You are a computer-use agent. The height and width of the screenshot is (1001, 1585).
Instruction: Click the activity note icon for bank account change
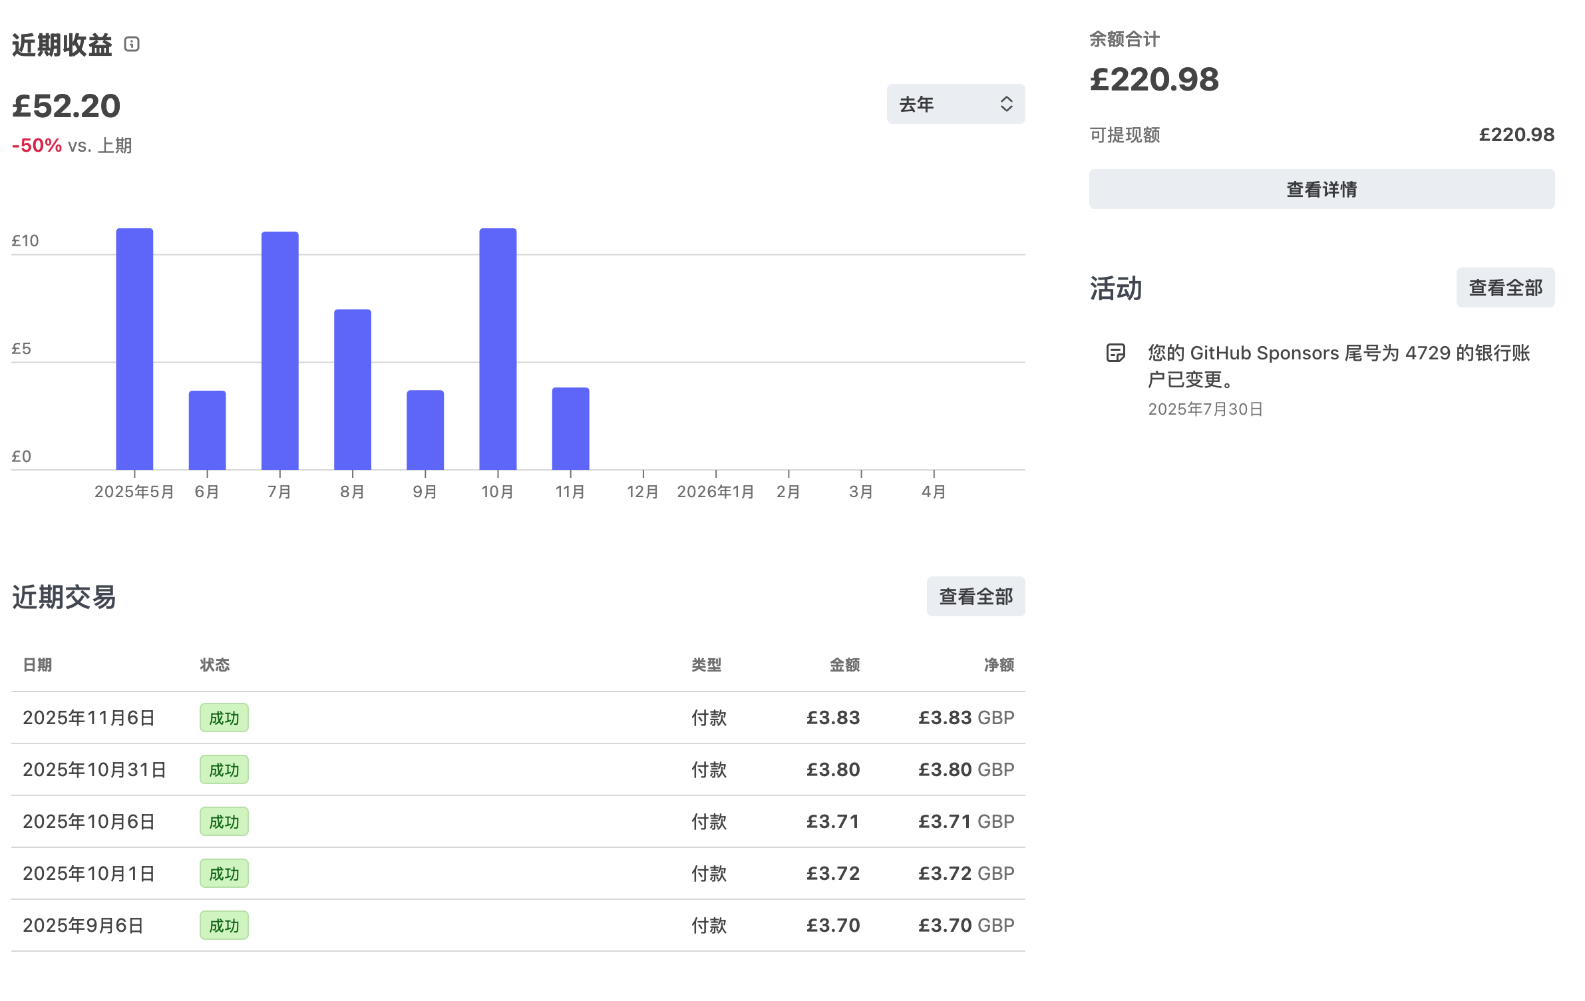coord(1115,353)
